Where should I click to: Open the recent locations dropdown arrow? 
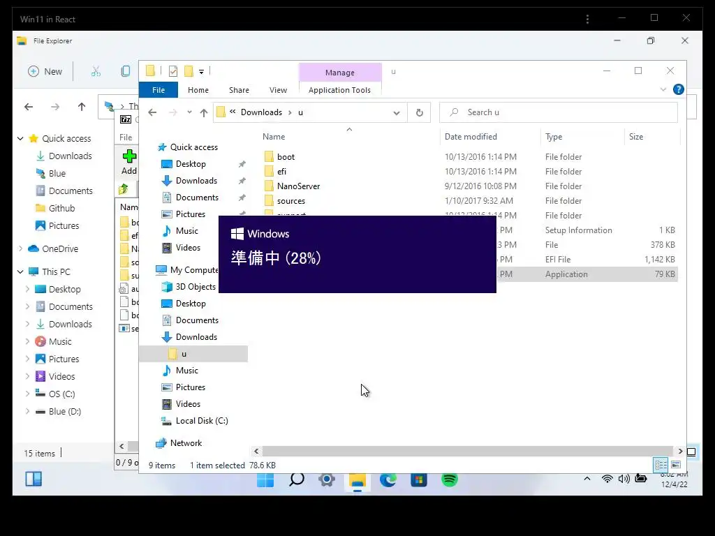(x=189, y=112)
